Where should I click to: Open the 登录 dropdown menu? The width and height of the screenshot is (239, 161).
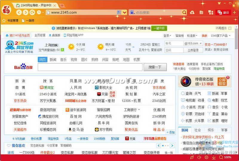(x=167, y=36)
